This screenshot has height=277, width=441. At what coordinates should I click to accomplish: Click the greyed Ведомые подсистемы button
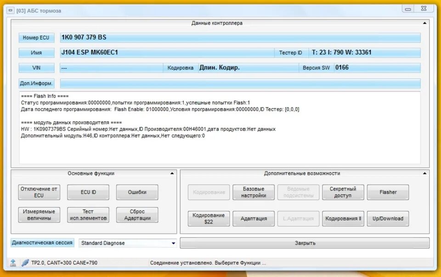pos(298,192)
